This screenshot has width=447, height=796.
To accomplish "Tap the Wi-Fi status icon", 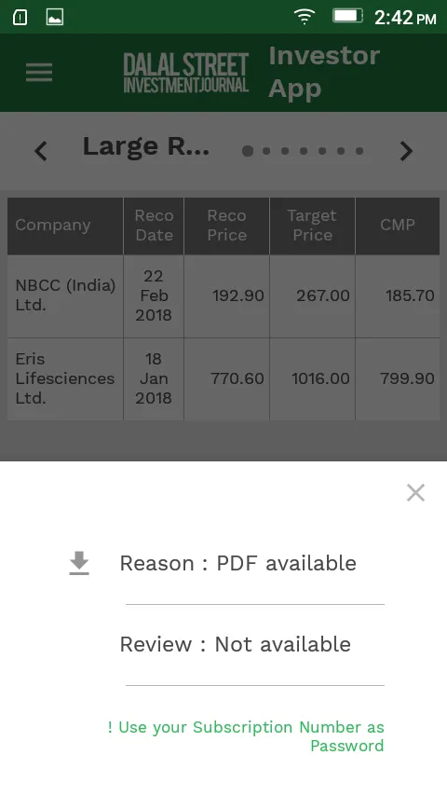I will 305,18.
